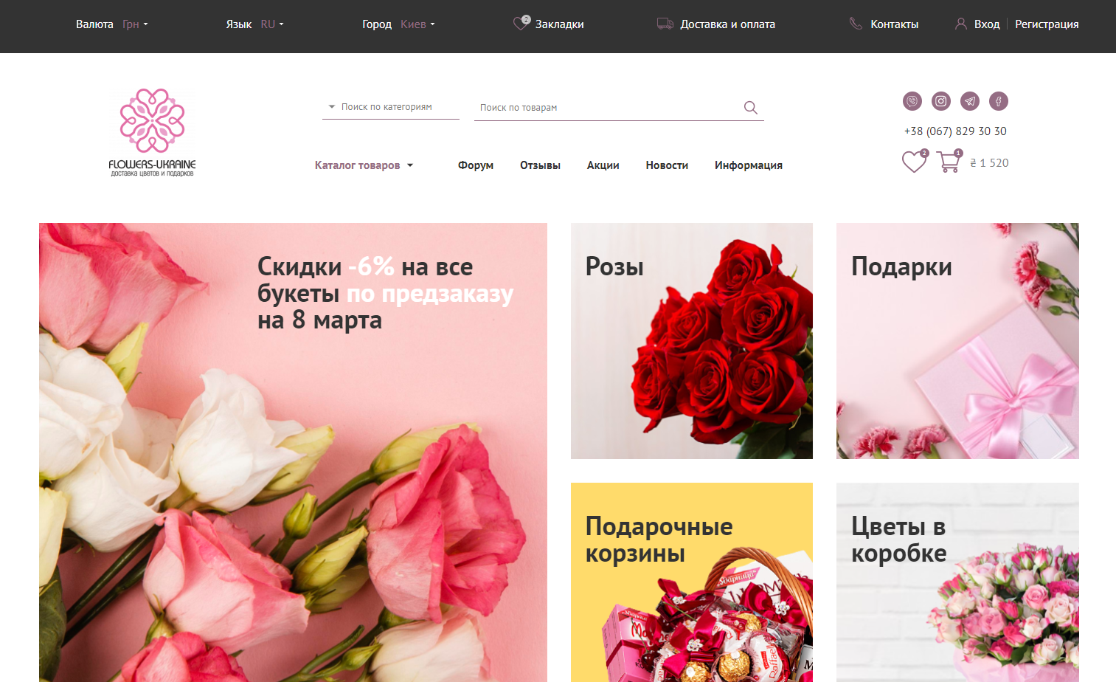
Task: Click the phone number +38 (067) 829 30 30
Action: [955, 131]
